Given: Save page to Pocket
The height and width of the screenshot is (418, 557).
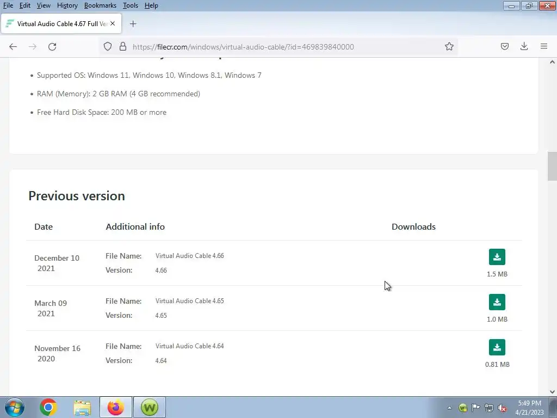Looking at the screenshot, I should tap(504, 47).
